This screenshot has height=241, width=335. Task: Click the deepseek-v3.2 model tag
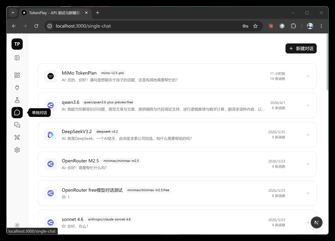[107, 132]
